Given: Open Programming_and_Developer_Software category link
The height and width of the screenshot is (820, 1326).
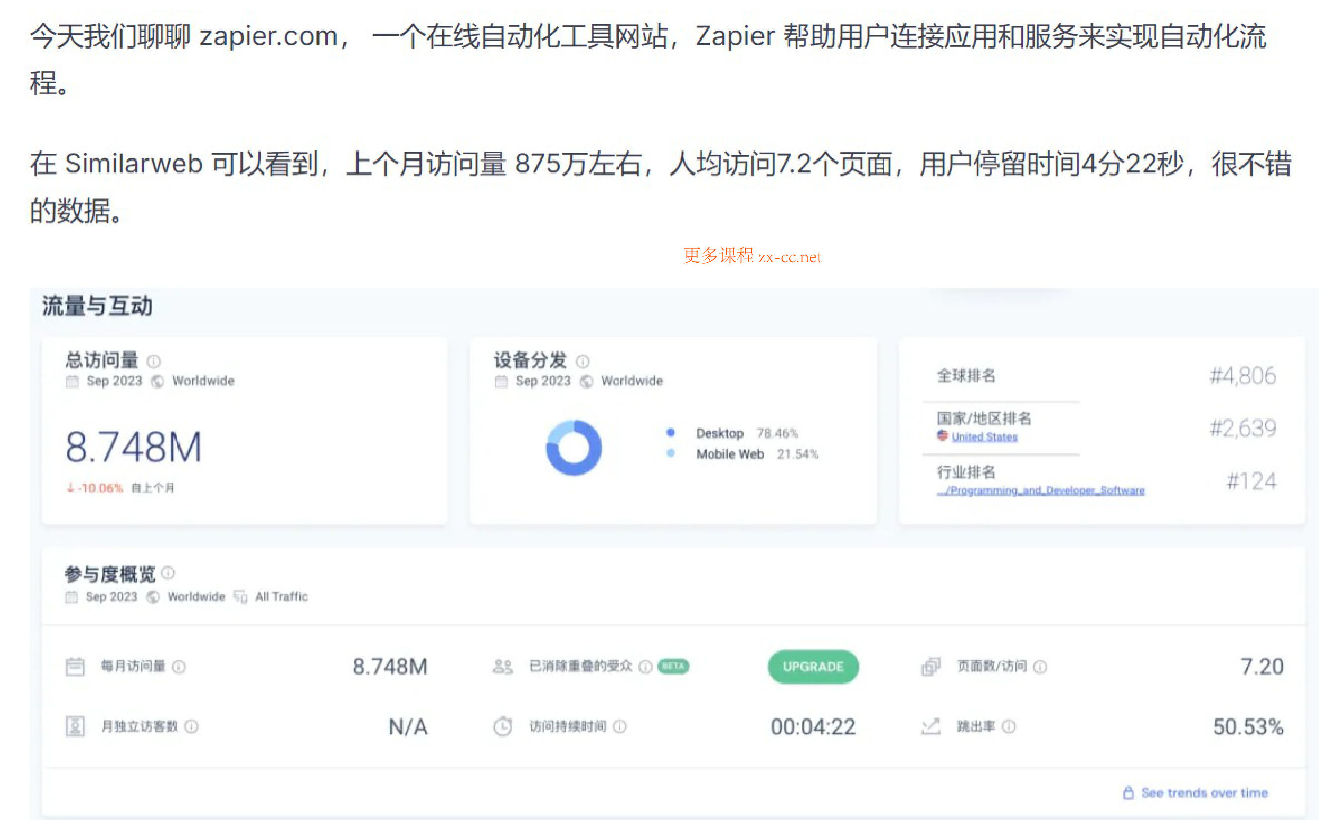Looking at the screenshot, I should [x=1040, y=491].
